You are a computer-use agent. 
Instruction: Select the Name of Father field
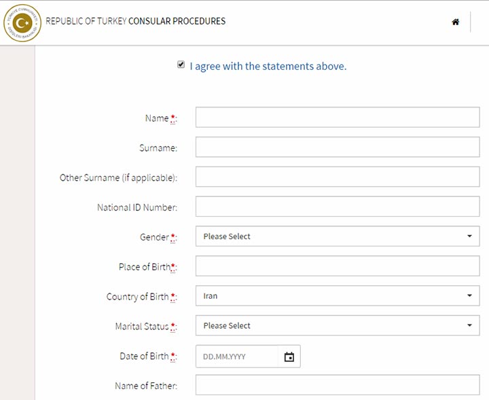click(338, 385)
